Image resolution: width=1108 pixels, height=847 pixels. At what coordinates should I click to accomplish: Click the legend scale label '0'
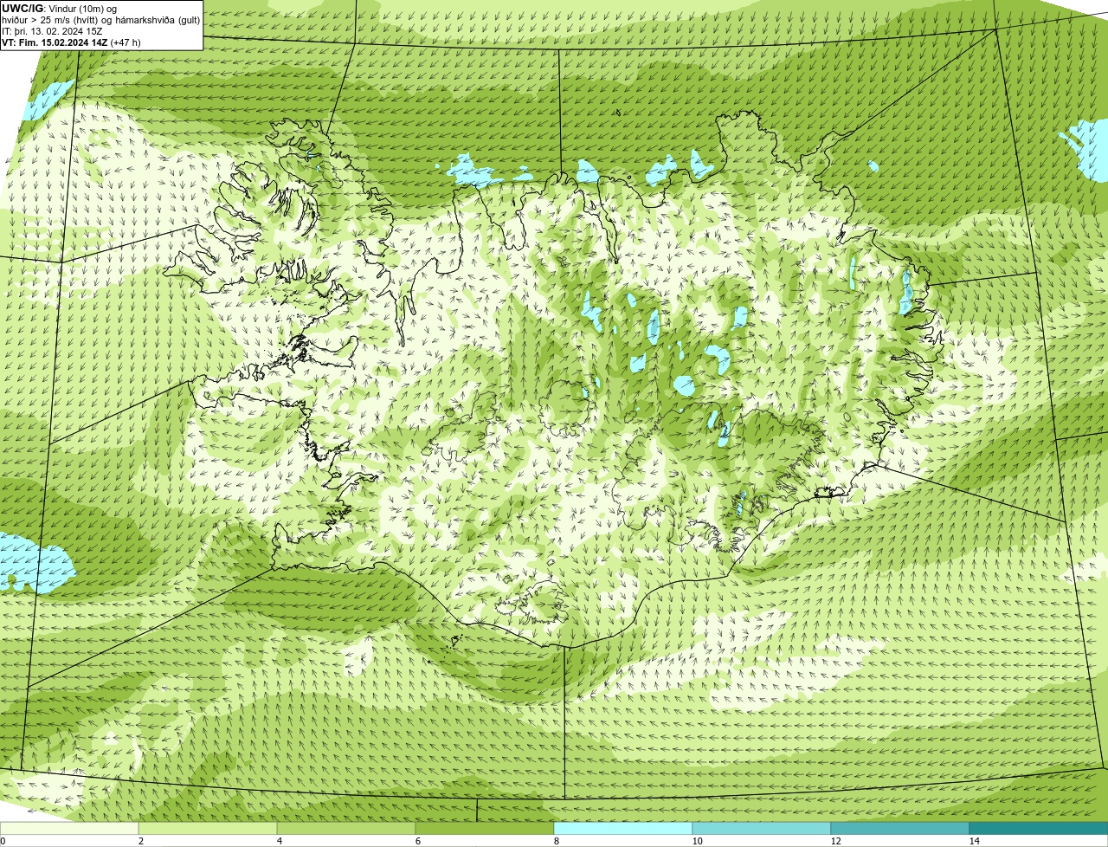[3, 841]
